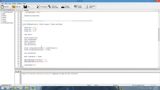This screenshot has width=160, height=90.
Task: Click the line 'float Ki = 0.05;'
Action: pos(31,29)
